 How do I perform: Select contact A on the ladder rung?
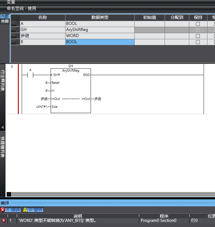pyautogui.click(x=30, y=75)
